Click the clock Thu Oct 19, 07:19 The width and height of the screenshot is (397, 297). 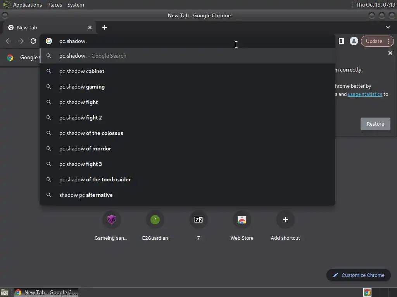(x=375, y=5)
